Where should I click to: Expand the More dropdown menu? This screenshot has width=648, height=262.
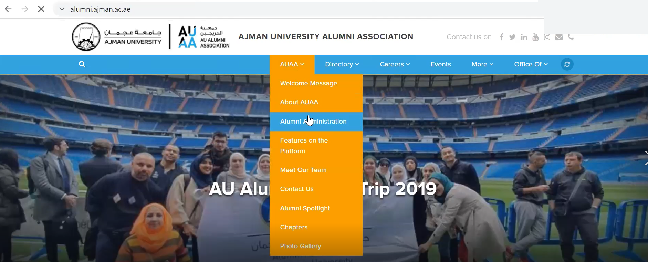[x=482, y=64]
